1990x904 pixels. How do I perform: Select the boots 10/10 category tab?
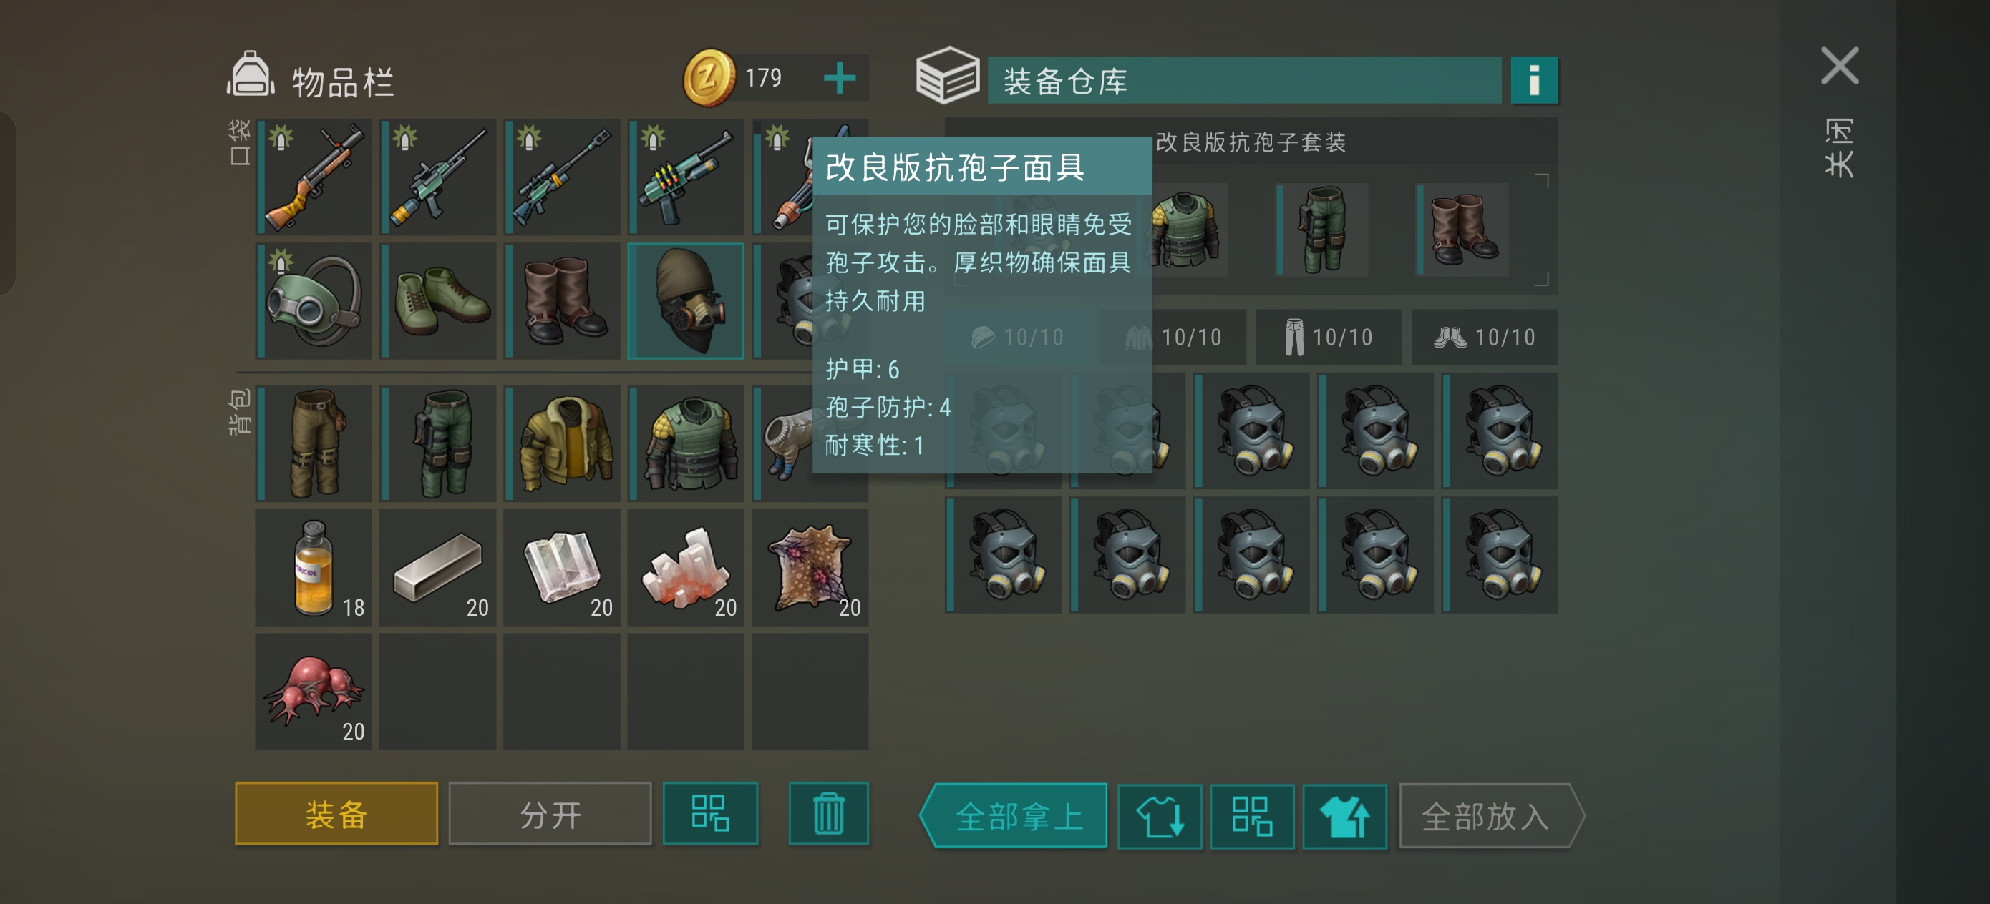pyautogui.click(x=1484, y=338)
